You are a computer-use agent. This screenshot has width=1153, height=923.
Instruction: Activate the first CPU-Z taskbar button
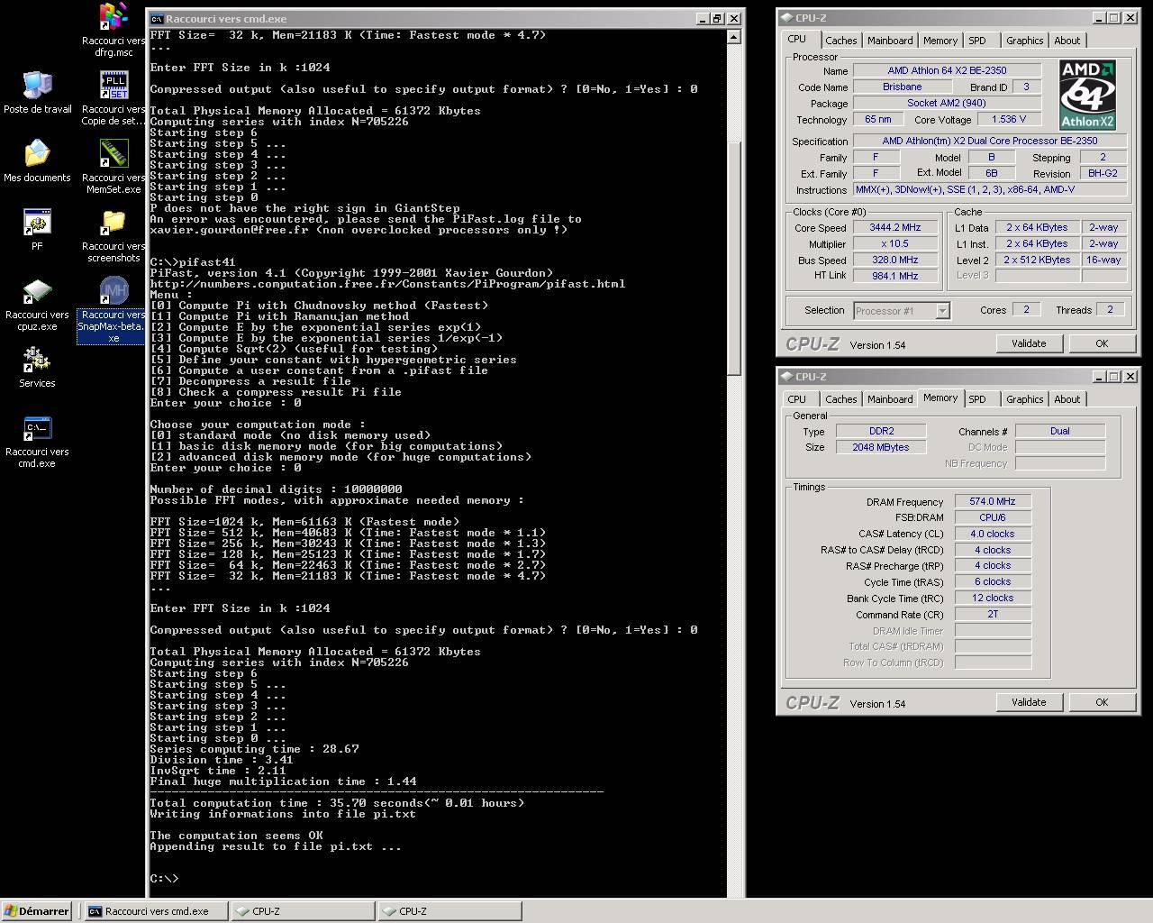tap(302, 911)
